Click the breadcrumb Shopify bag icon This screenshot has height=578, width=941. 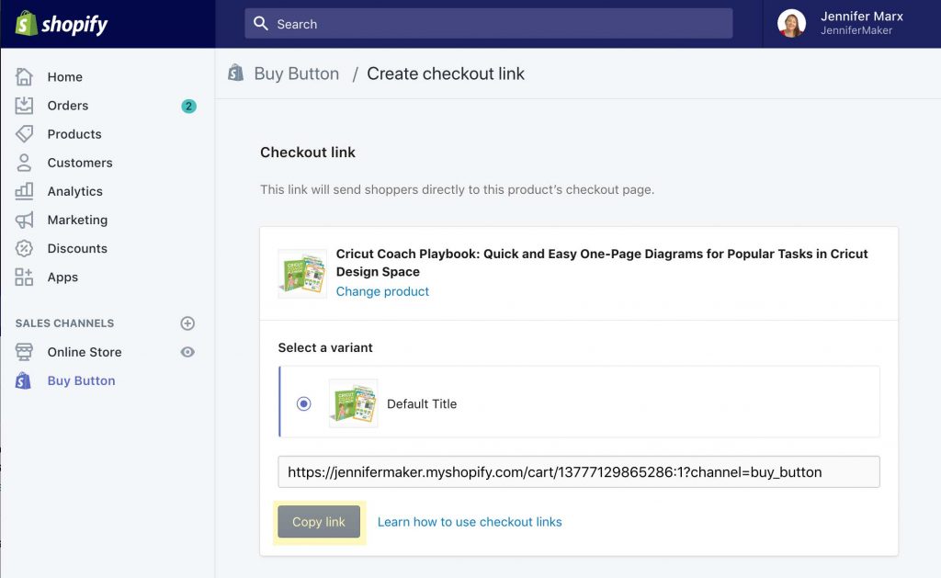click(x=236, y=73)
